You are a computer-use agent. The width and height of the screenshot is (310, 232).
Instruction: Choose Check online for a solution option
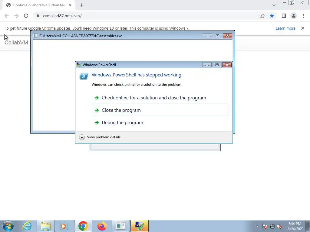click(160, 98)
